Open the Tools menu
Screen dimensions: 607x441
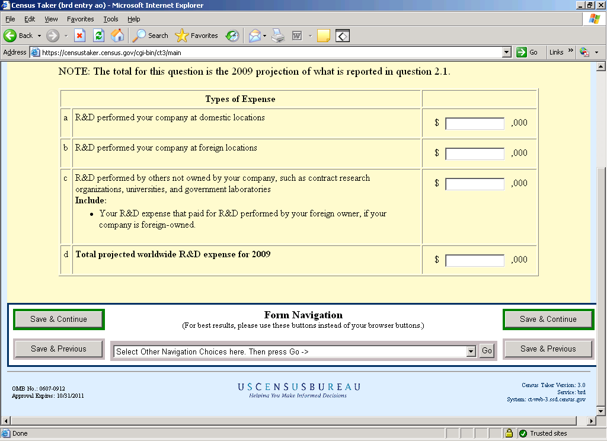(111, 19)
